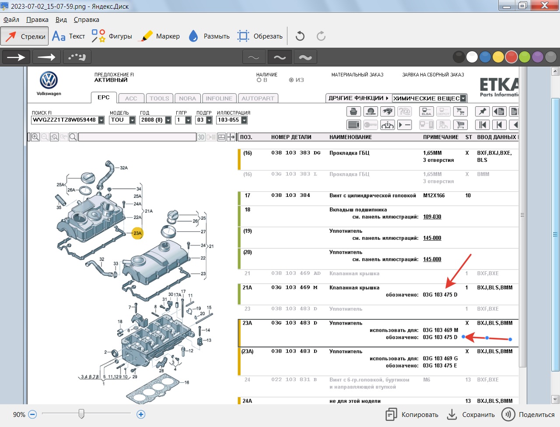Click the ETKA pin icon

pyautogui.click(x=483, y=112)
